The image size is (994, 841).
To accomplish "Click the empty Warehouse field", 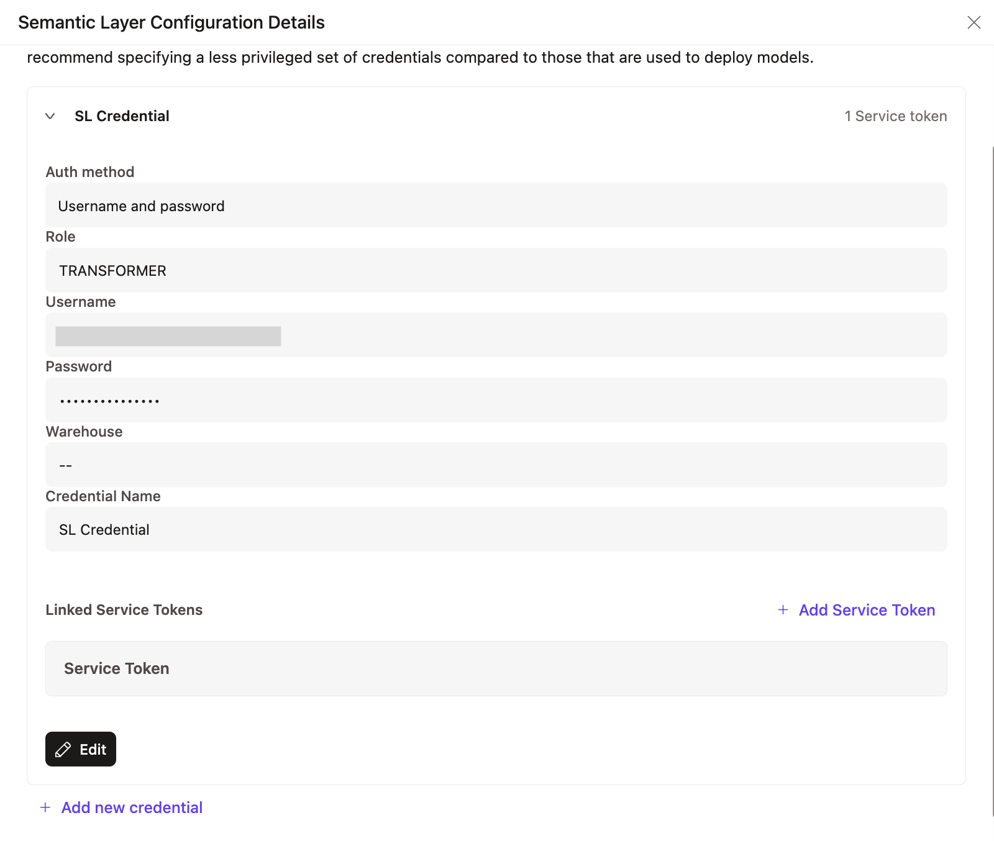I will (495, 464).
